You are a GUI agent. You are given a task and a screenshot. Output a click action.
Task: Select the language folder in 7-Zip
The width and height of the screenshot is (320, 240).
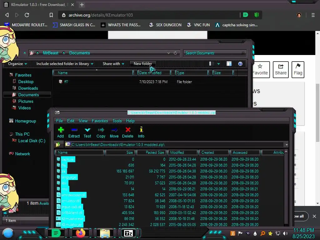[69, 177]
